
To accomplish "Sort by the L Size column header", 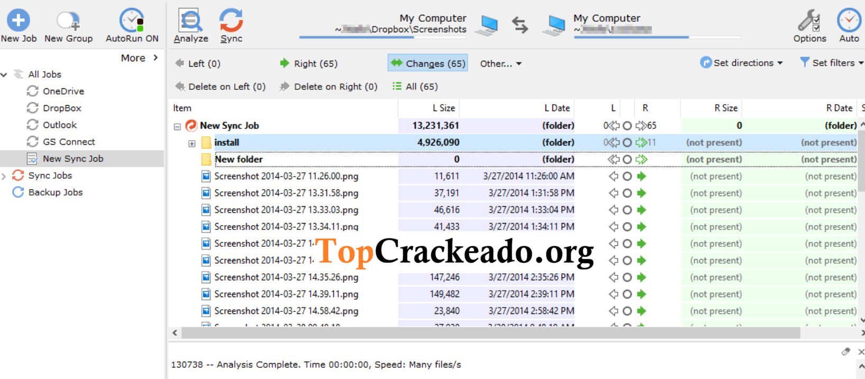I will click(443, 108).
